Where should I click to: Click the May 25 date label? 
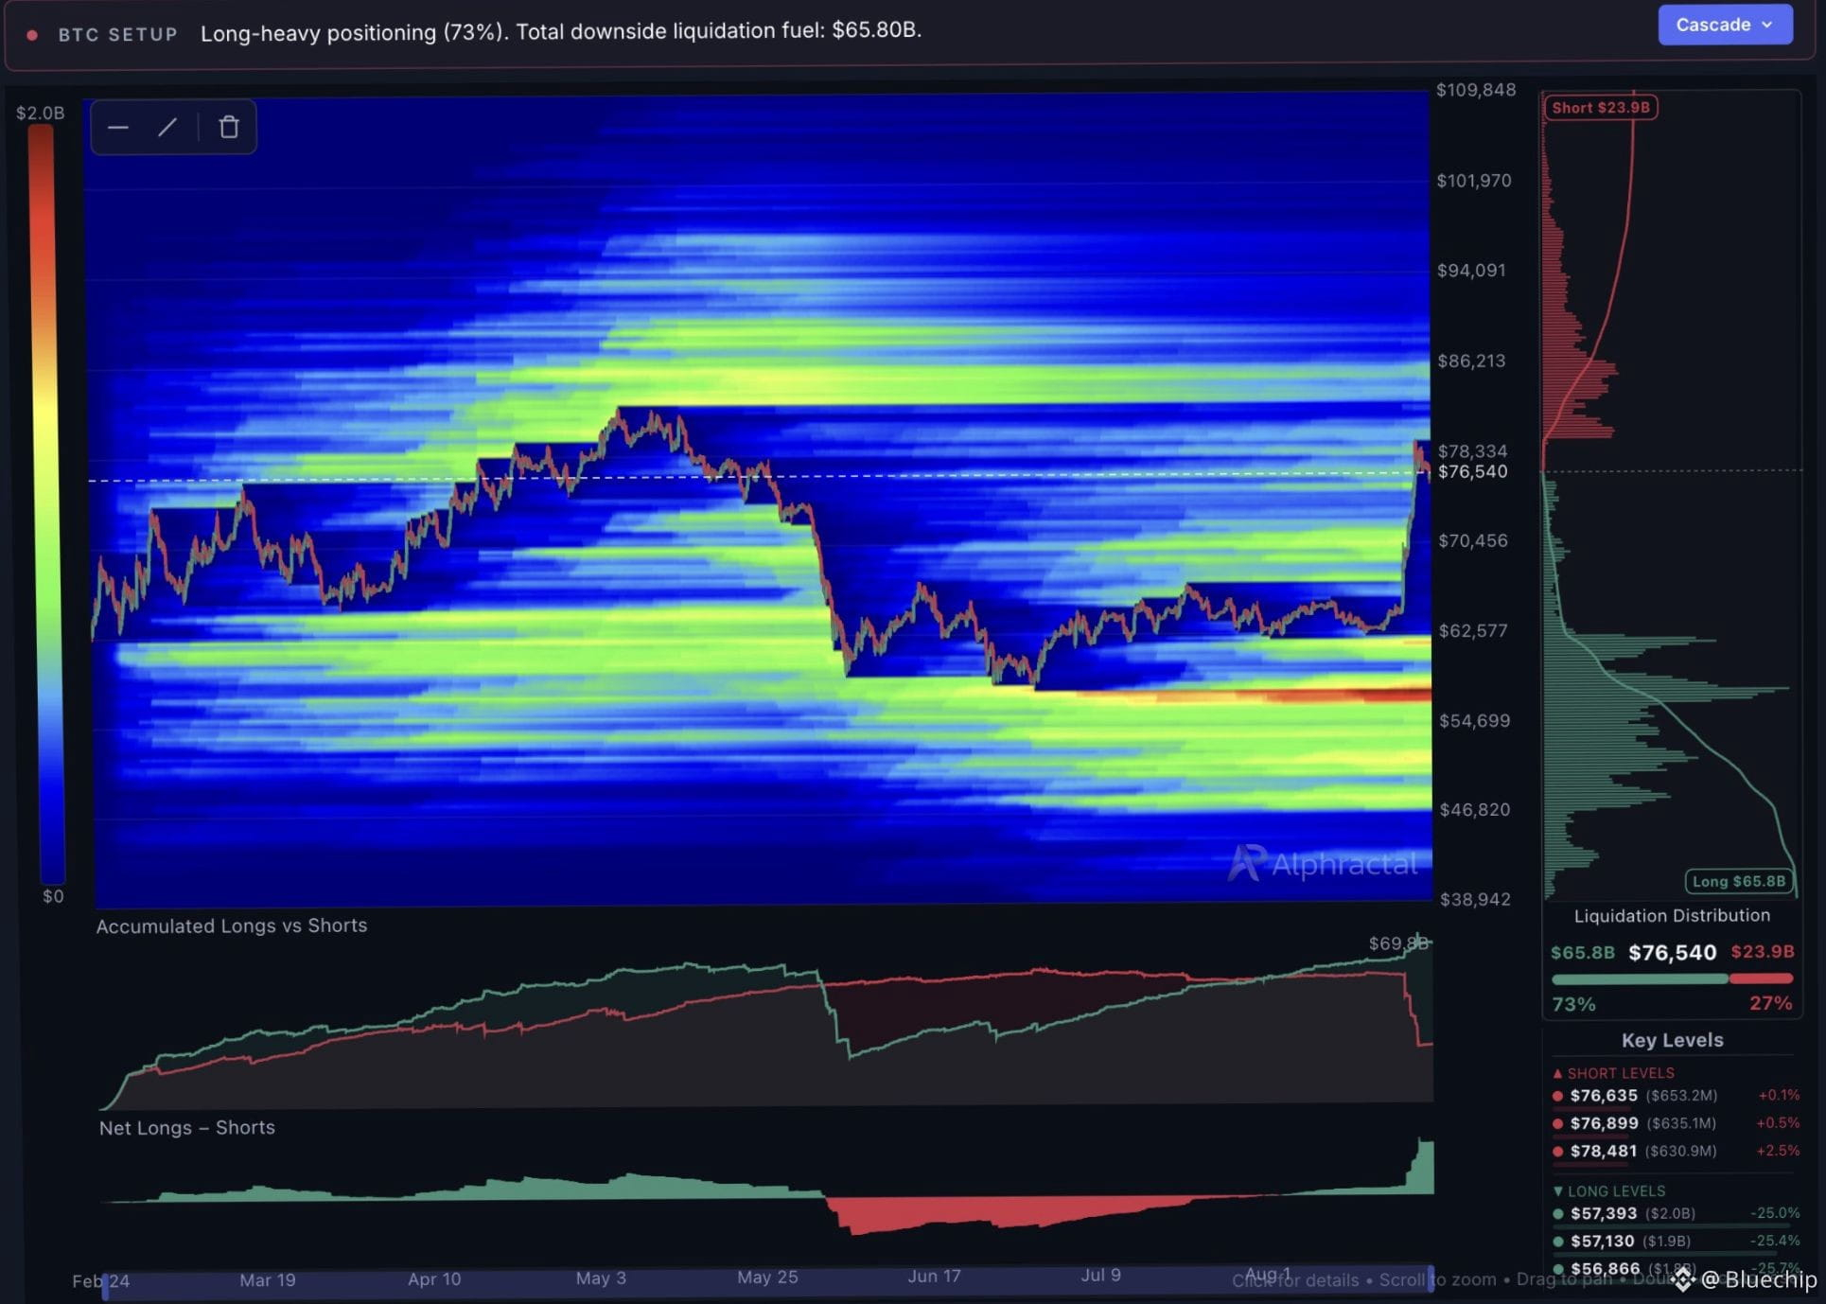coord(767,1278)
